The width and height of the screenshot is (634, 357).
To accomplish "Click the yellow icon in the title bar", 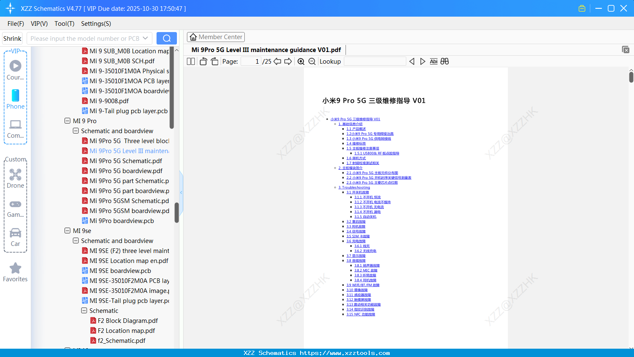I will [582, 8].
